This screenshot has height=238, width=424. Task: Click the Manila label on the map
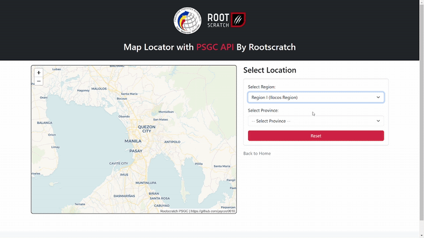[x=132, y=141]
